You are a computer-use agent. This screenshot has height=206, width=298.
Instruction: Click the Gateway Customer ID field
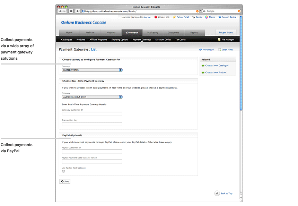point(92,114)
